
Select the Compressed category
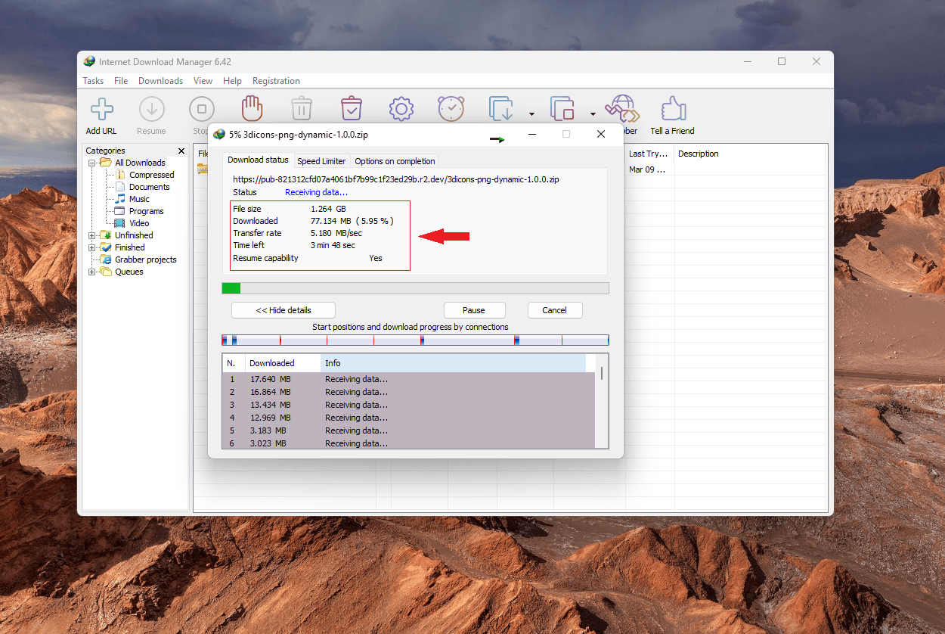point(150,174)
